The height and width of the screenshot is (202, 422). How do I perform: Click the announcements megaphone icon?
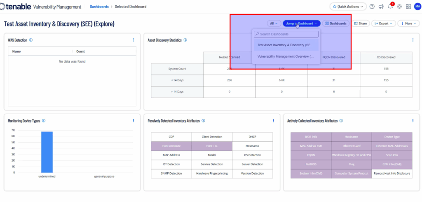point(381,7)
